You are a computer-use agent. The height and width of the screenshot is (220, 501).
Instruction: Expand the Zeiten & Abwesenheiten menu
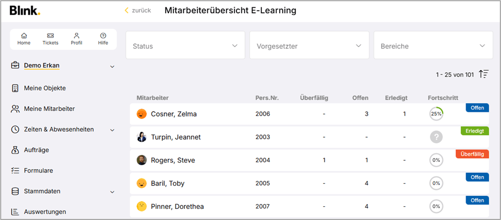[x=112, y=130]
